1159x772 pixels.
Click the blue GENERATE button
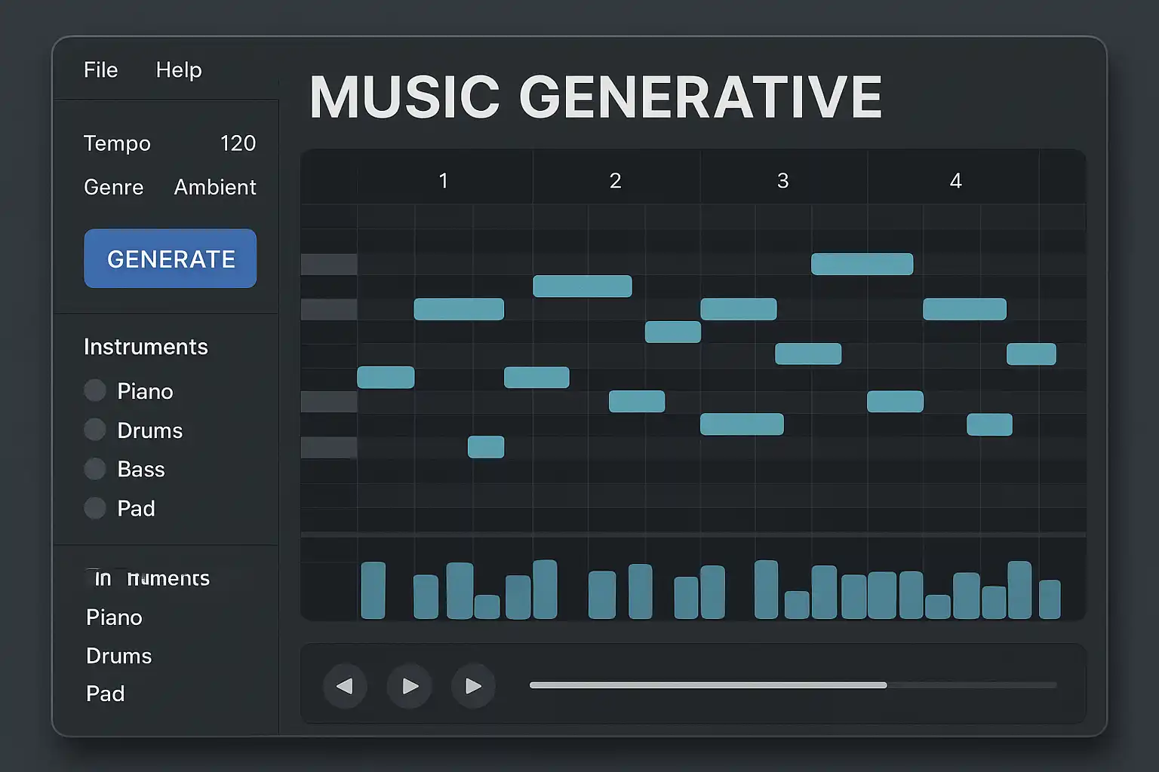click(x=171, y=259)
